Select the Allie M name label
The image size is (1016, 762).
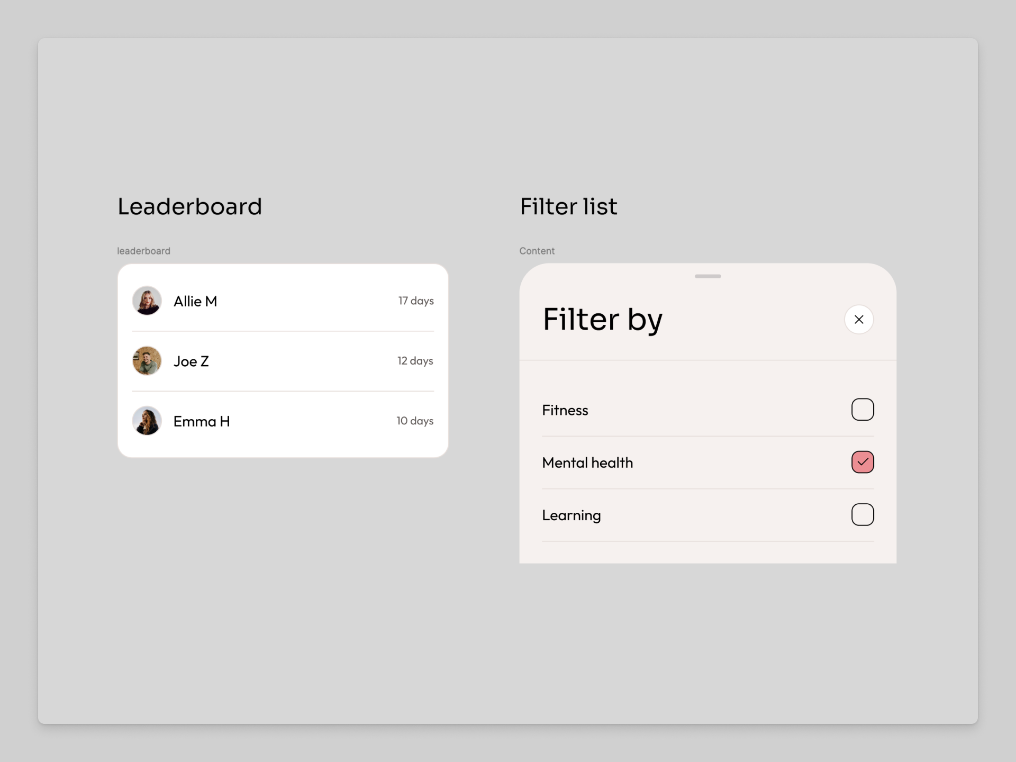pos(195,302)
